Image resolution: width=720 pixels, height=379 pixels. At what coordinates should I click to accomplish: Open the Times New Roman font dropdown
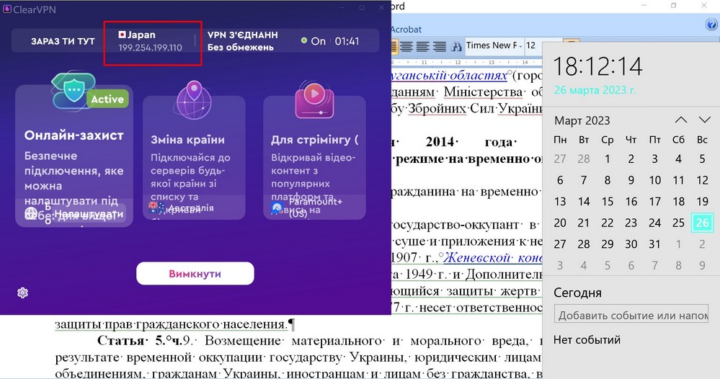click(494, 45)
